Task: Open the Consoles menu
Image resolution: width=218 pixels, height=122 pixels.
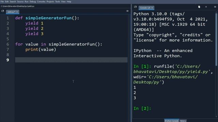Action: coord(41,2)
